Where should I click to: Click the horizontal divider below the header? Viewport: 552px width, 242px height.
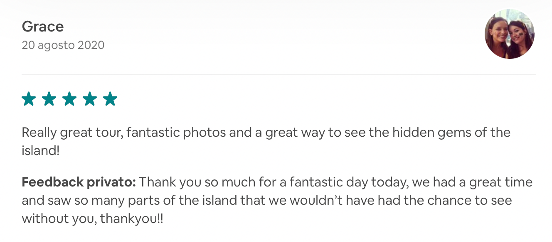(x=278, y=74)
